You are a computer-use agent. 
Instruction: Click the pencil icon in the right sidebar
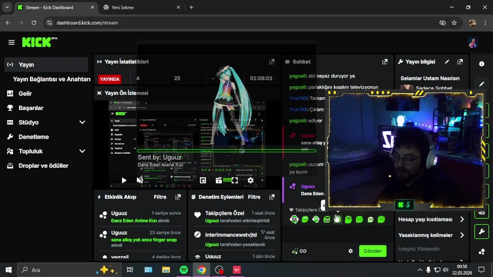tap(481, 84)
